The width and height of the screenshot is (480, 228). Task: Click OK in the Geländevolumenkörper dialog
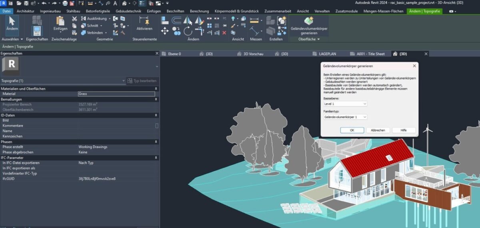tap(352, 130)
